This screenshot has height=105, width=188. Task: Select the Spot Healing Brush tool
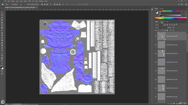[2, 28]
